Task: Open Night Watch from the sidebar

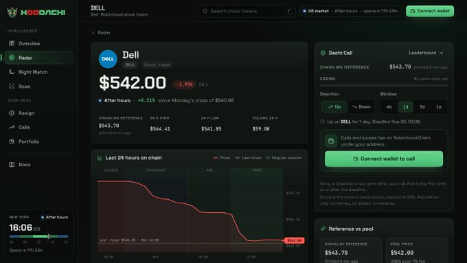Action: pos(38,72)
